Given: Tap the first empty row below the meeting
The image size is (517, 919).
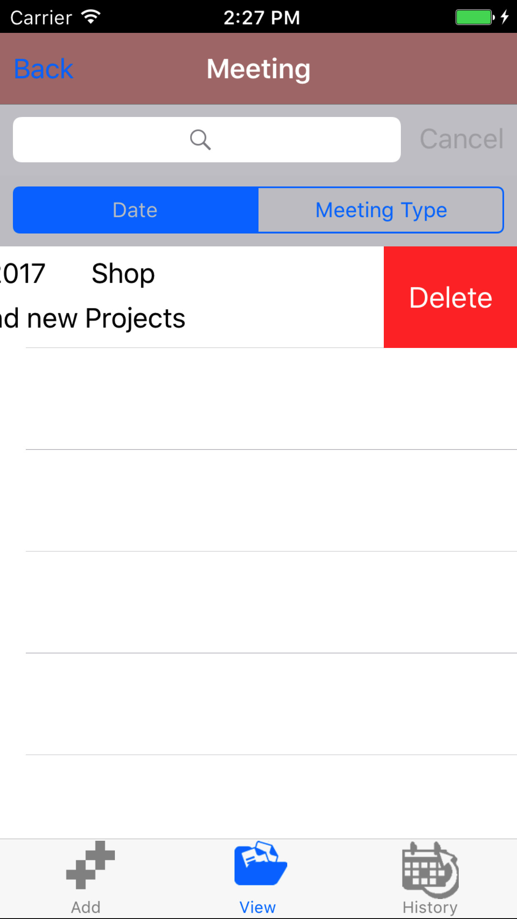Looking at the screenshot, I should tap(271, 399).
